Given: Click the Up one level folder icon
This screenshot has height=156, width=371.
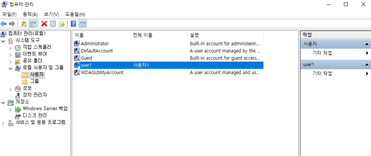Looking at the screenshot, I should (24, 24).
